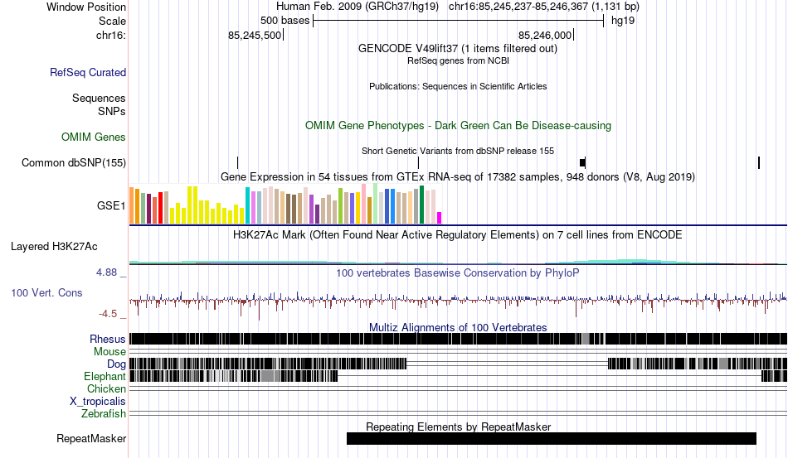Select the Mouse species label
This screenshot has width=788, height=458.
coord(109,352)
